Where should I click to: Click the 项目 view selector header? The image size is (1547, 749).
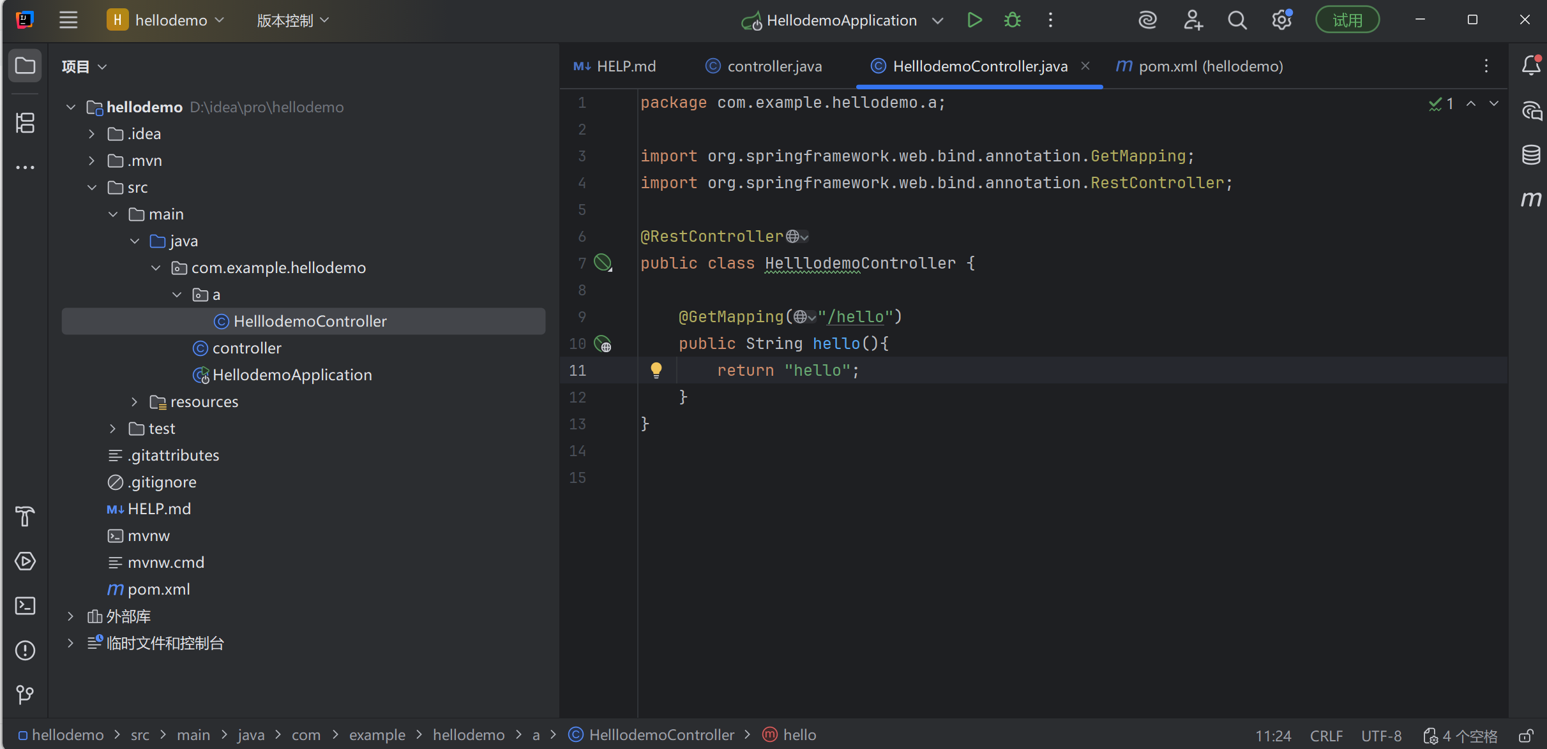84,66
